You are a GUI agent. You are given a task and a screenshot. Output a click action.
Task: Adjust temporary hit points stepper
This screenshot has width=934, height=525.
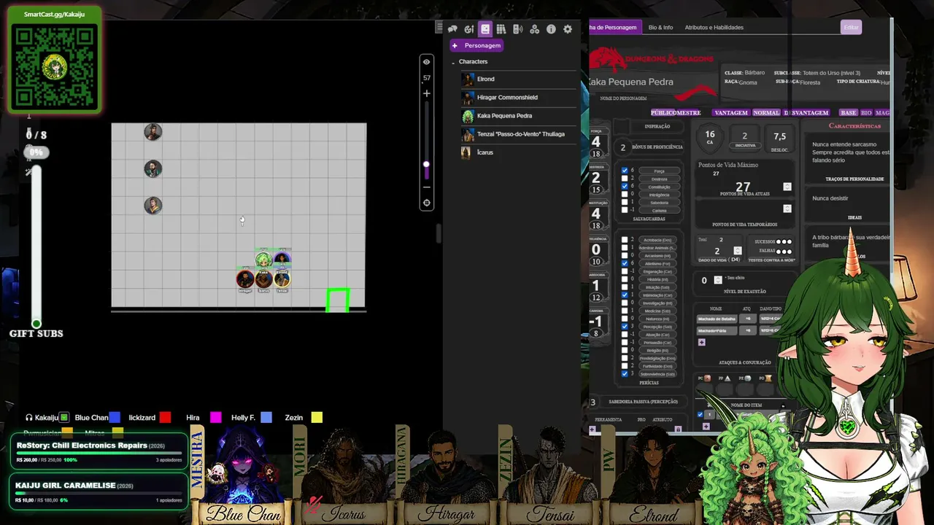(x=787, y=209)
